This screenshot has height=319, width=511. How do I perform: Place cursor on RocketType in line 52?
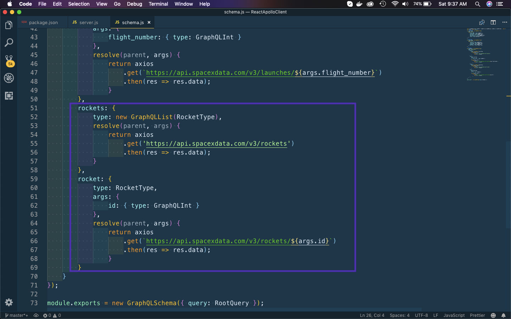(196, 117)
